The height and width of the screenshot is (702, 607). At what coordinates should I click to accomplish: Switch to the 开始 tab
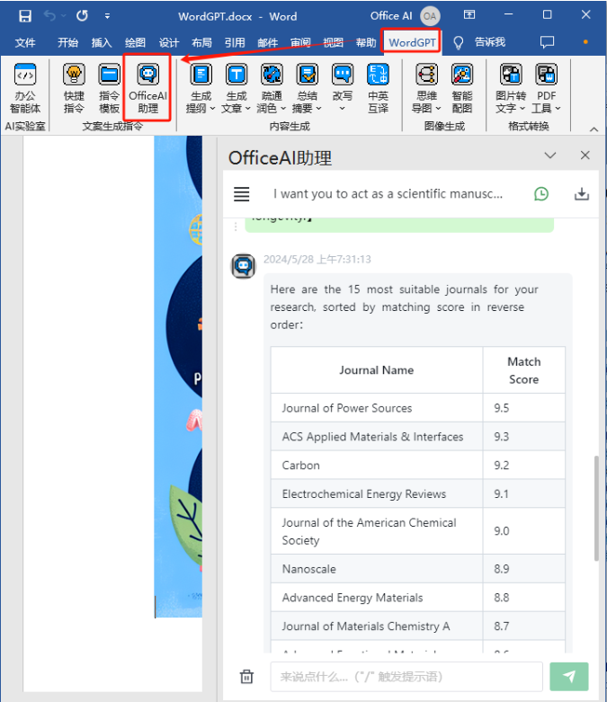[x=67, y=42]
